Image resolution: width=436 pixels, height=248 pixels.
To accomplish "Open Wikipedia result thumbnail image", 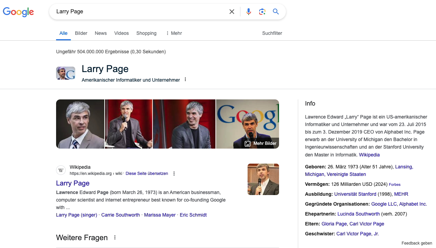I will coord(263,179).
